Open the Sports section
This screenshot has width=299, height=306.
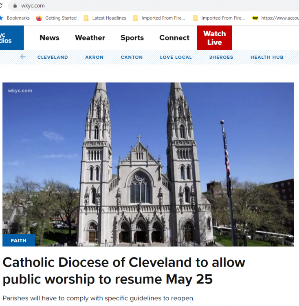pyautogui.click(x=132, y=38)
